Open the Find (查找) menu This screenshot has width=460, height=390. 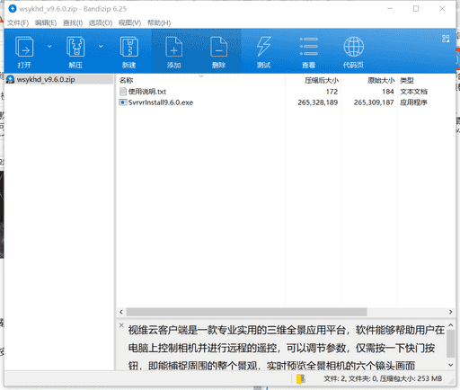coord(73,23)
